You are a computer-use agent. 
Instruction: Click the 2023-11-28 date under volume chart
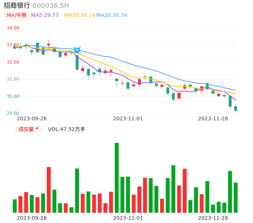click(213, 218)
